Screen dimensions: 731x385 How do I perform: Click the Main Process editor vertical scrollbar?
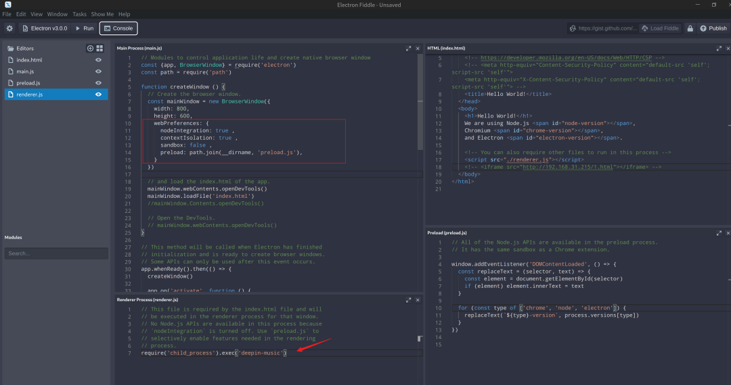click(x=420, y=101)
